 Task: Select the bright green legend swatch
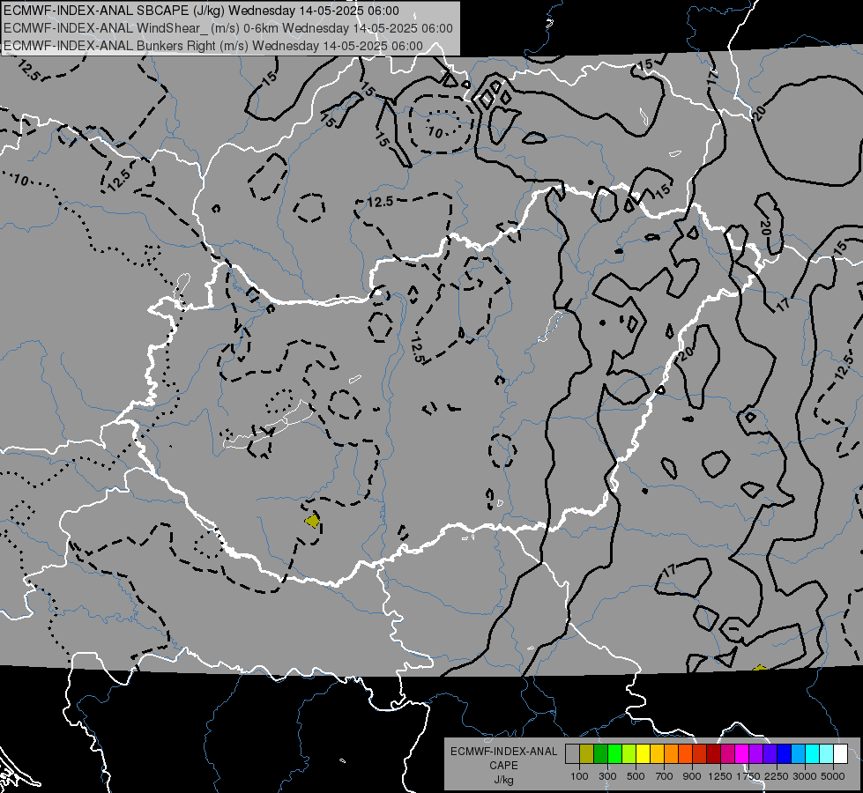point(614,753)
